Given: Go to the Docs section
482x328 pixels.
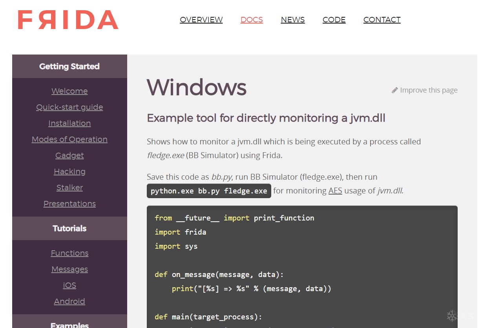Looking at the screenshot, I should [252, 20].
